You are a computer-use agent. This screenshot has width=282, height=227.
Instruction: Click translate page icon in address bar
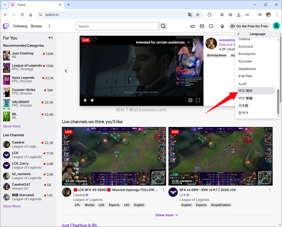(x=190, y=15)
